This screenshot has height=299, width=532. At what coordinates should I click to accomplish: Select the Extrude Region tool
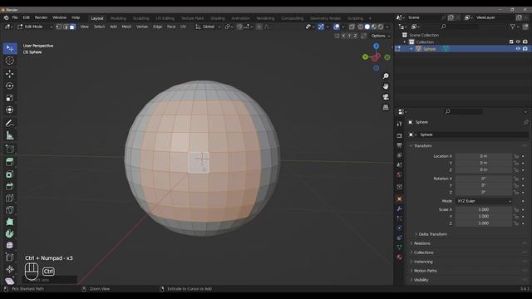point(9,162)
